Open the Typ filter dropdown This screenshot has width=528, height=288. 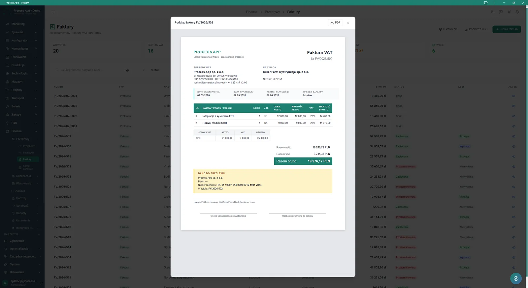coord(134,70)
